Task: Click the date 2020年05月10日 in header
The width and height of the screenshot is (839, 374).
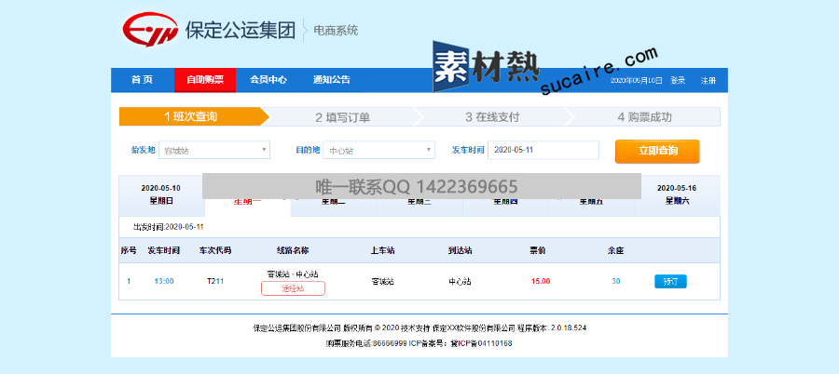Action: (x=637, y=81)
